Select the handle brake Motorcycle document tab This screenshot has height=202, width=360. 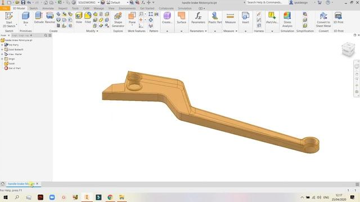click(x=21, y=183)
